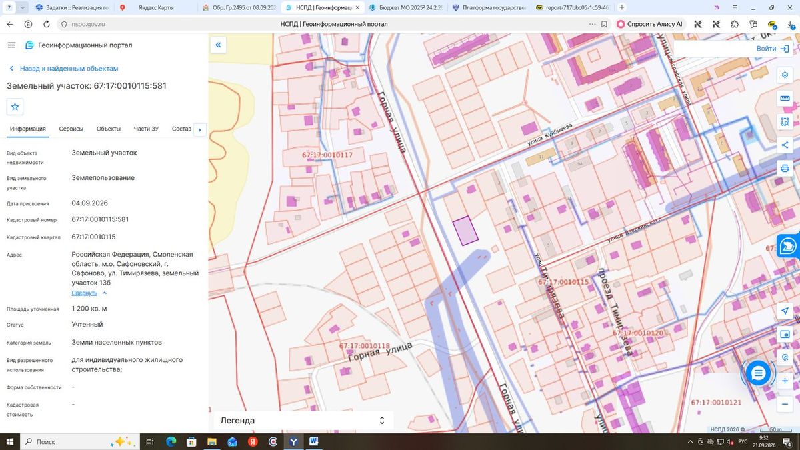Add the land plot to favorites

[x=15, y=107]
